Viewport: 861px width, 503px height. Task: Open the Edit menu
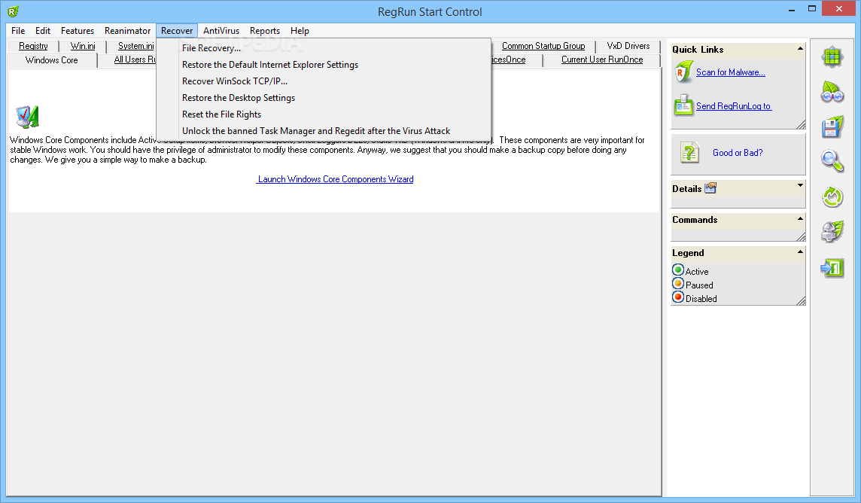[x=43, y=31]
